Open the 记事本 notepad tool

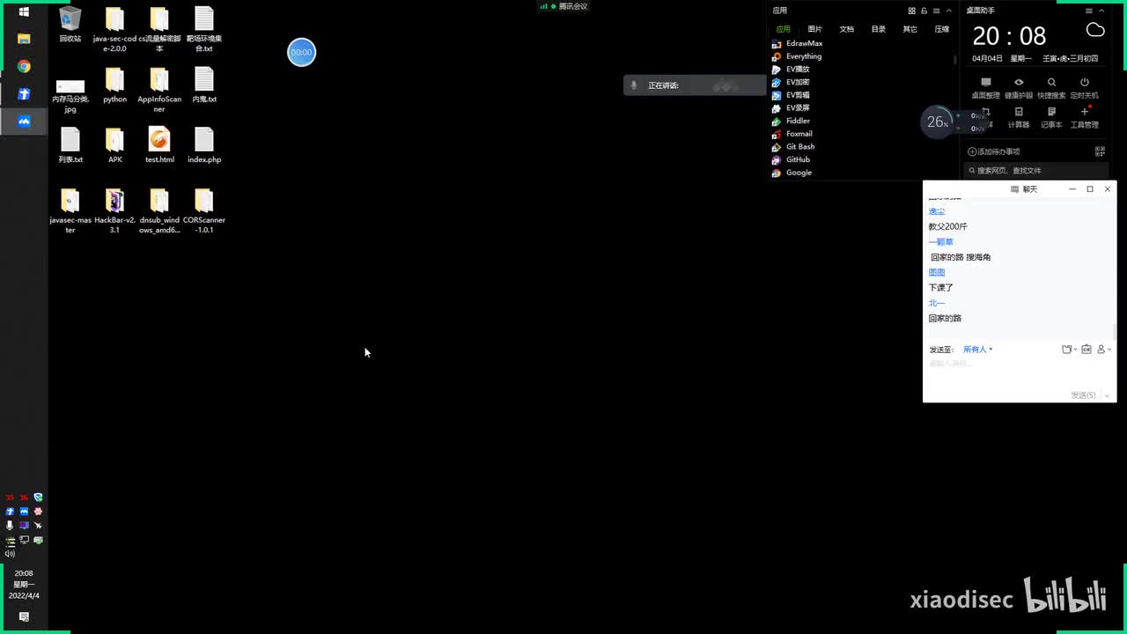click(x=1051, y=118)
